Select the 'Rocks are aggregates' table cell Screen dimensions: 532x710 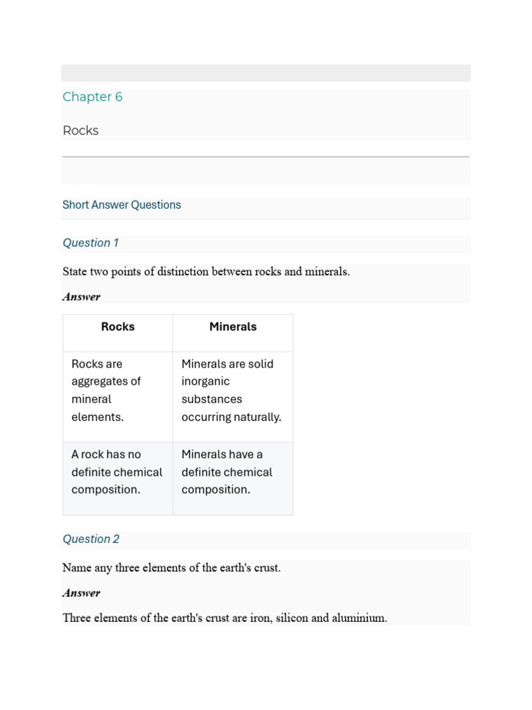pyautogui.click(x=118, y=397)
